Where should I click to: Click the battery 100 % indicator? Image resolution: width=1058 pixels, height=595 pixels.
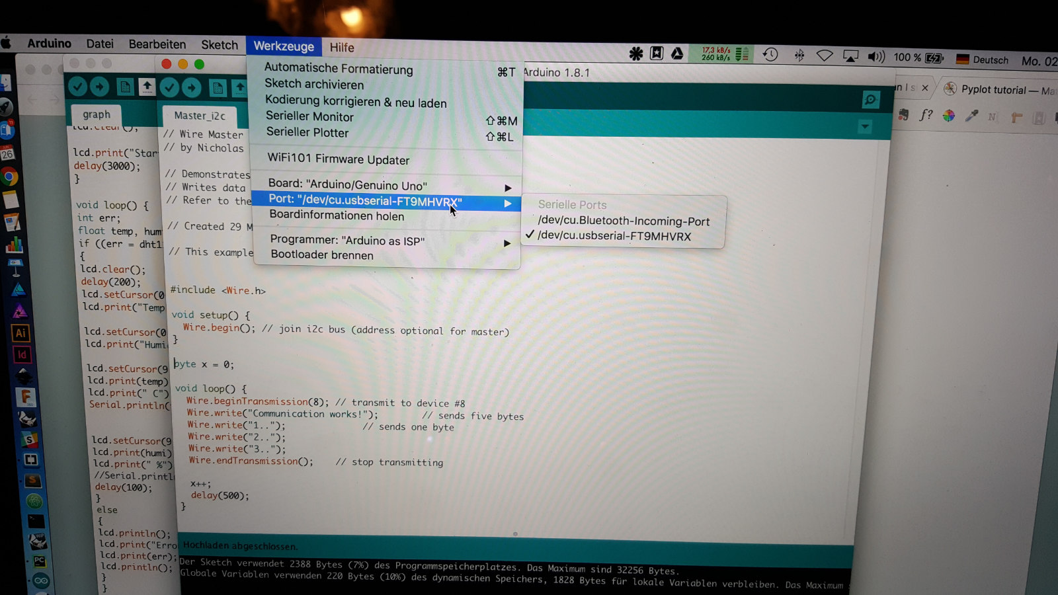[918, 58]
